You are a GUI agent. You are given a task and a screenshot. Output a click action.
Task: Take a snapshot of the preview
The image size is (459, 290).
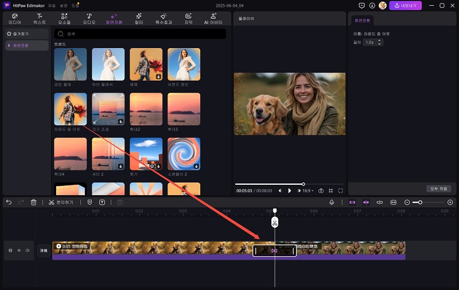(x=321, y=190)
